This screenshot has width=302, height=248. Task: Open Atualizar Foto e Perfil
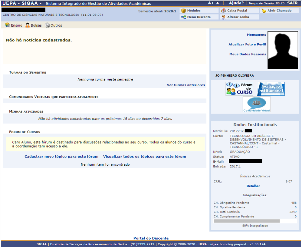(x=247, y=44)
